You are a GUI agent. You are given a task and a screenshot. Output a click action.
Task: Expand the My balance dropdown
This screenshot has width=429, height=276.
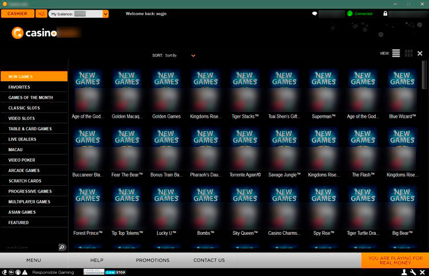pyautogui.click(x=105, y=14)
